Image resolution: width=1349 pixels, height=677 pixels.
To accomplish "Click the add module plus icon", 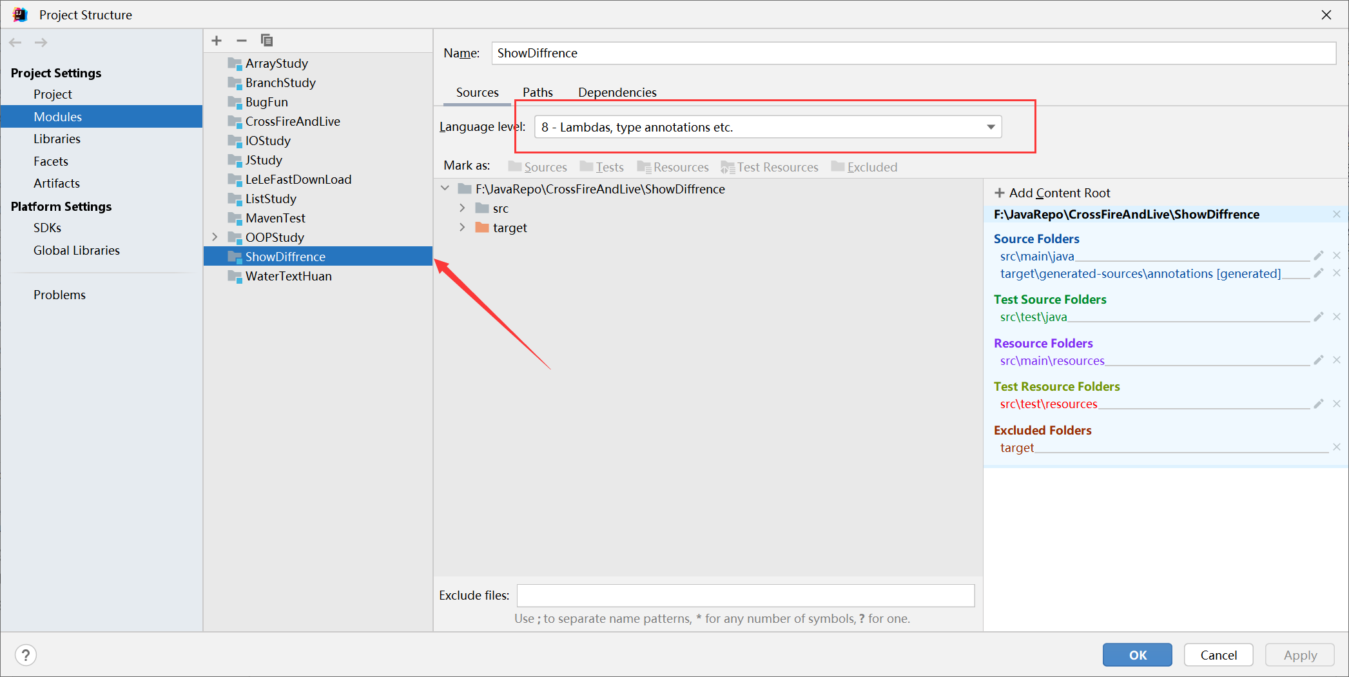I will (x=217, y=41).
